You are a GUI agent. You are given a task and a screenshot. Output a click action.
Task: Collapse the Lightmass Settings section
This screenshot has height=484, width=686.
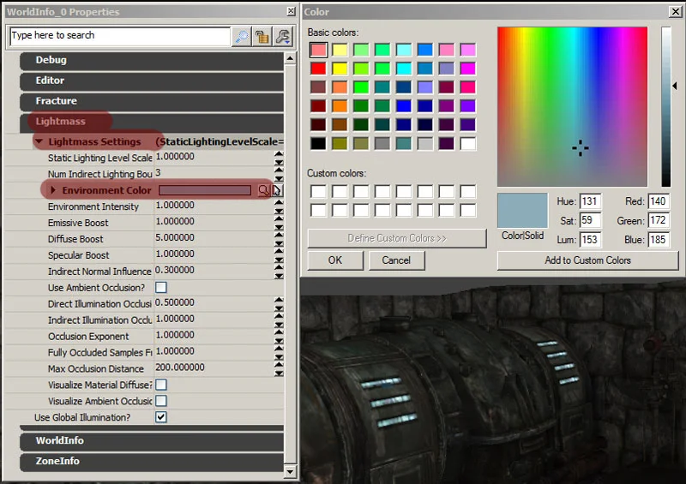[x=39, y=141]
